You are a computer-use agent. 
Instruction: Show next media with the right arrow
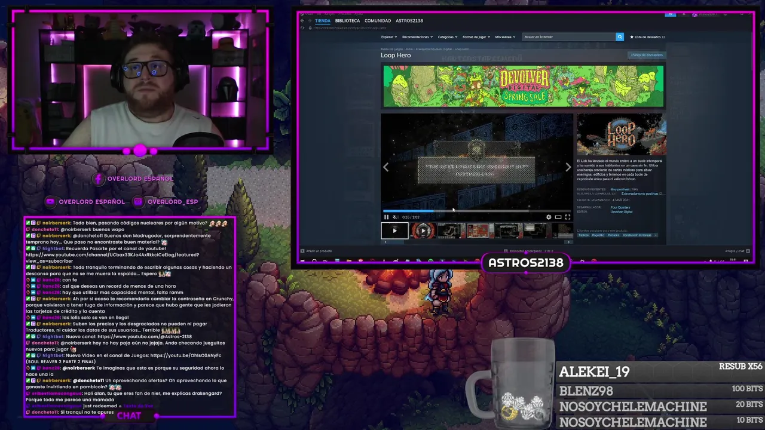click(x=568, y=167)
